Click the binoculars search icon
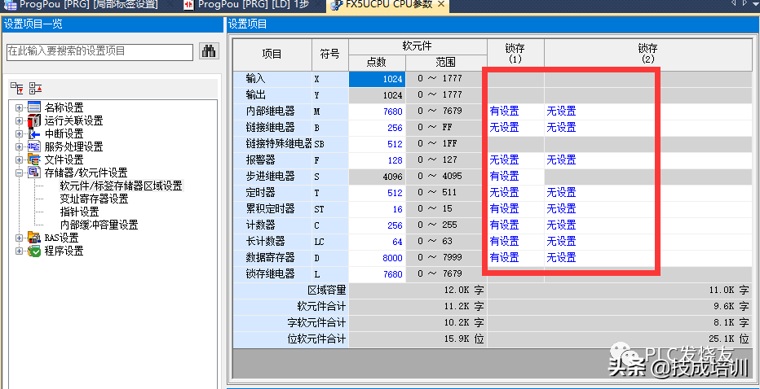760x389 pixels. [x=209, y=50]
